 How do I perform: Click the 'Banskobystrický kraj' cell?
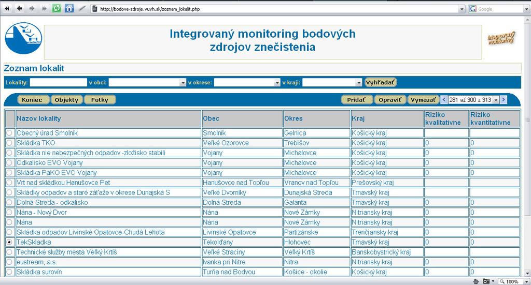click(x=387, y=252)
